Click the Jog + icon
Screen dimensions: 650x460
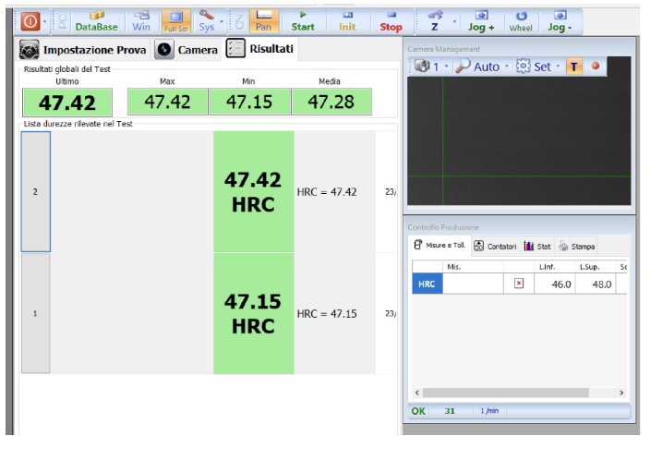[x=480, y=20]
